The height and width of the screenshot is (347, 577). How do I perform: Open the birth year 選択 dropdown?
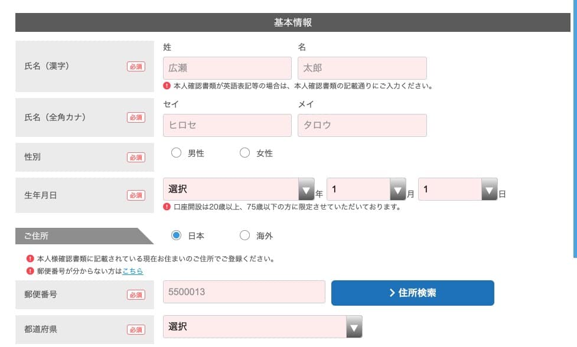click(x=239, y=189)
